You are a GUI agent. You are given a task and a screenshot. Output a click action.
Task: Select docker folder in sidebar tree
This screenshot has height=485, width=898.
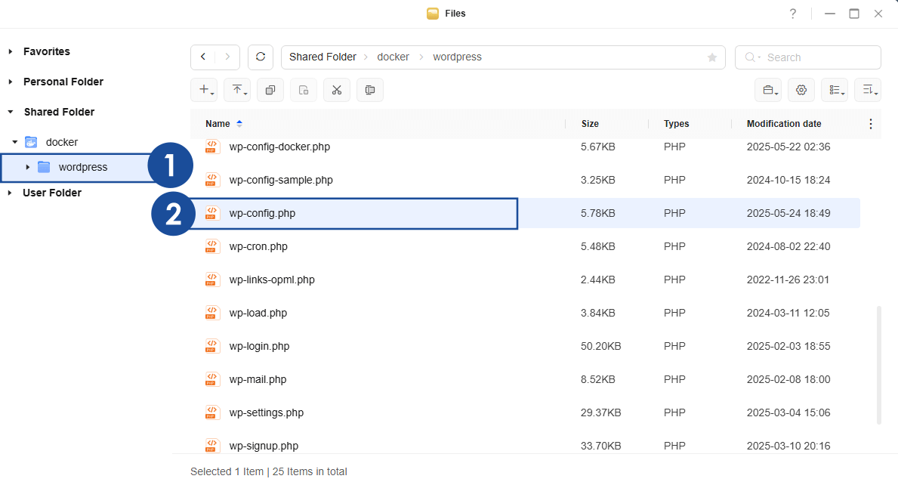coord(62,142)
